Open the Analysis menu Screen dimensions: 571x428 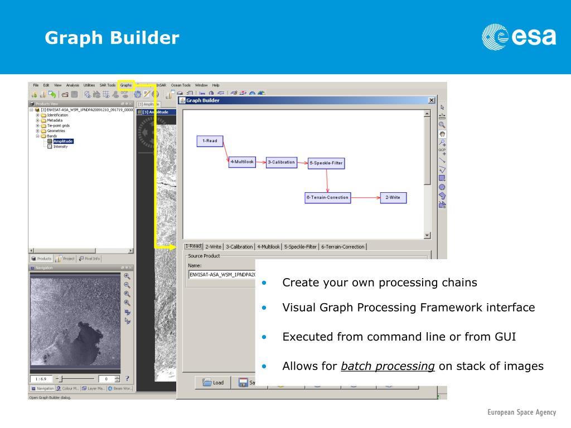[72, 85]
